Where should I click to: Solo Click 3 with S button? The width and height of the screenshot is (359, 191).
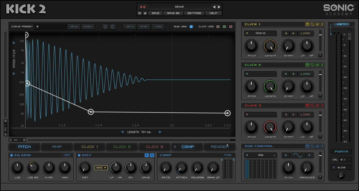point(322,106)
